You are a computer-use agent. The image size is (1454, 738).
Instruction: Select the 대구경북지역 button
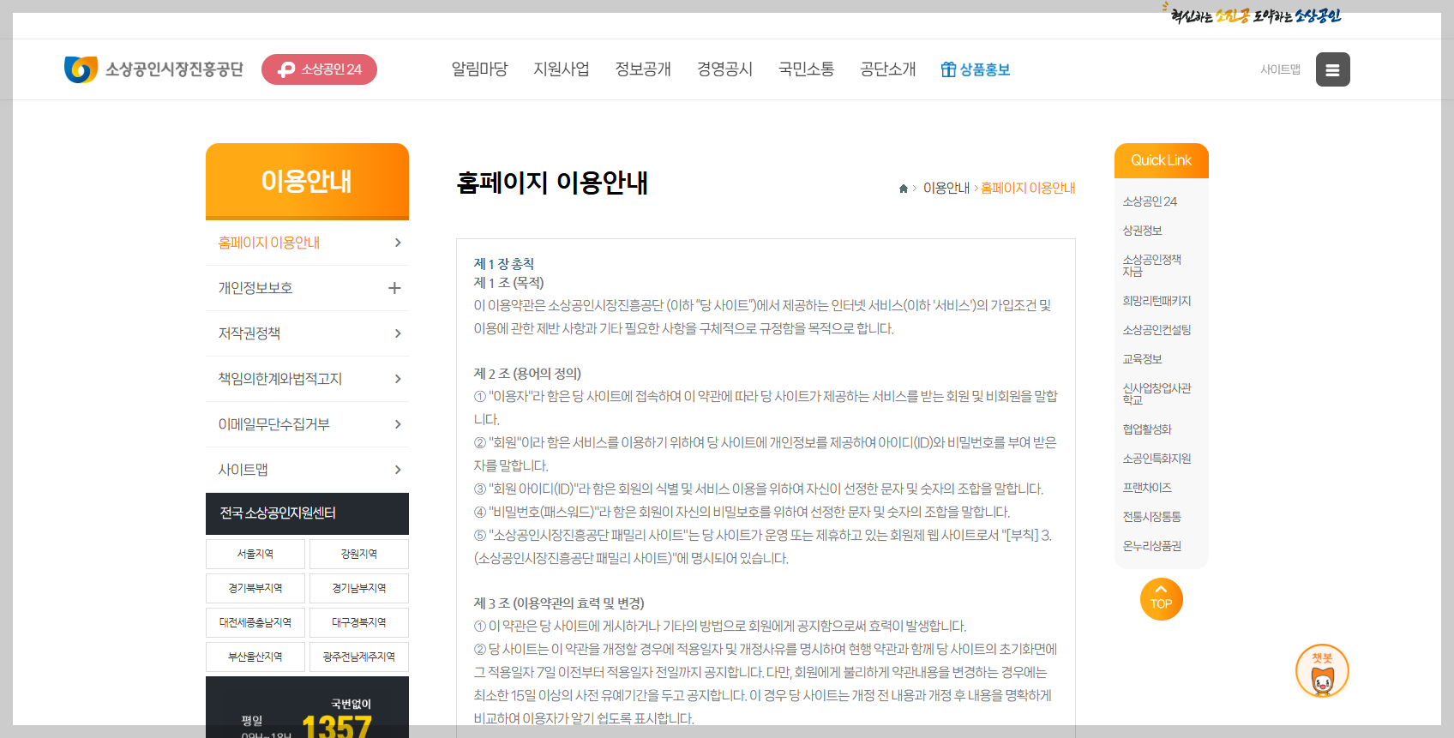(x=359, y=622)
